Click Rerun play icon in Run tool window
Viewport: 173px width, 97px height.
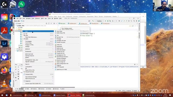(16, 67)
